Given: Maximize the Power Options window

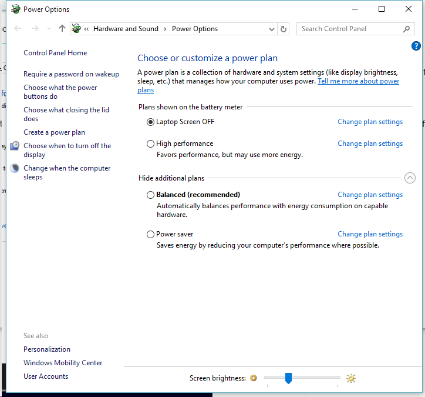Looking at the screenshot, I should coord(382,9).
